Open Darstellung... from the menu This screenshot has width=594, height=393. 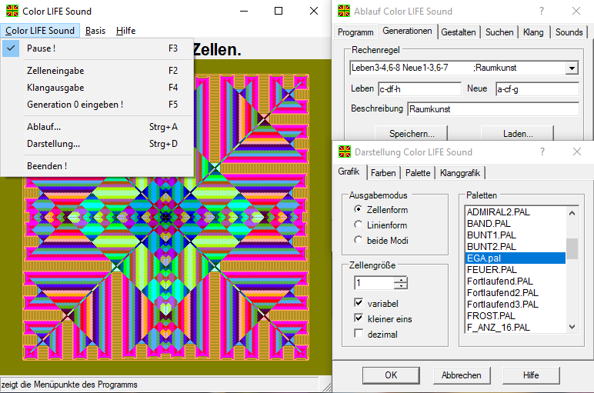[x=98, y=144]
